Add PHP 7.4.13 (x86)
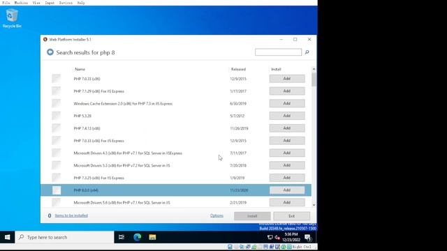 (x=287, y=128)
